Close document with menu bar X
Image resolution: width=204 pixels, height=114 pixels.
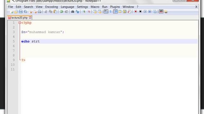196,7
